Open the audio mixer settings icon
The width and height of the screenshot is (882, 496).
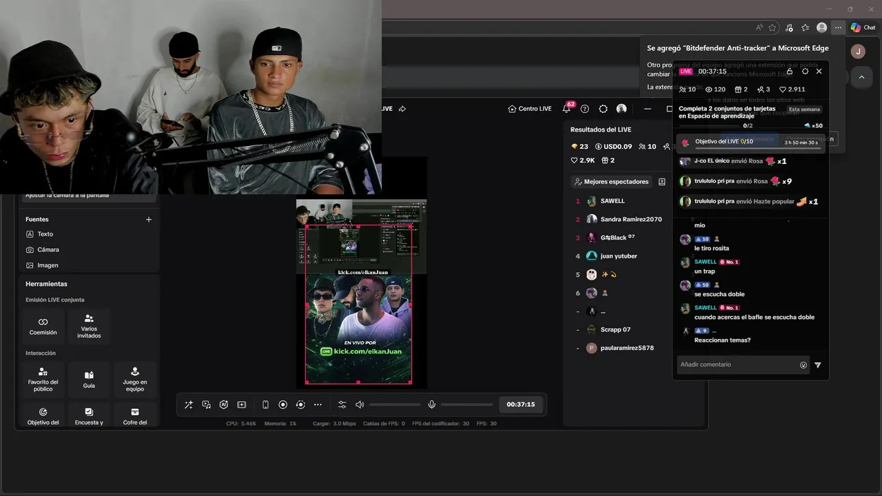tap(342, 404)
